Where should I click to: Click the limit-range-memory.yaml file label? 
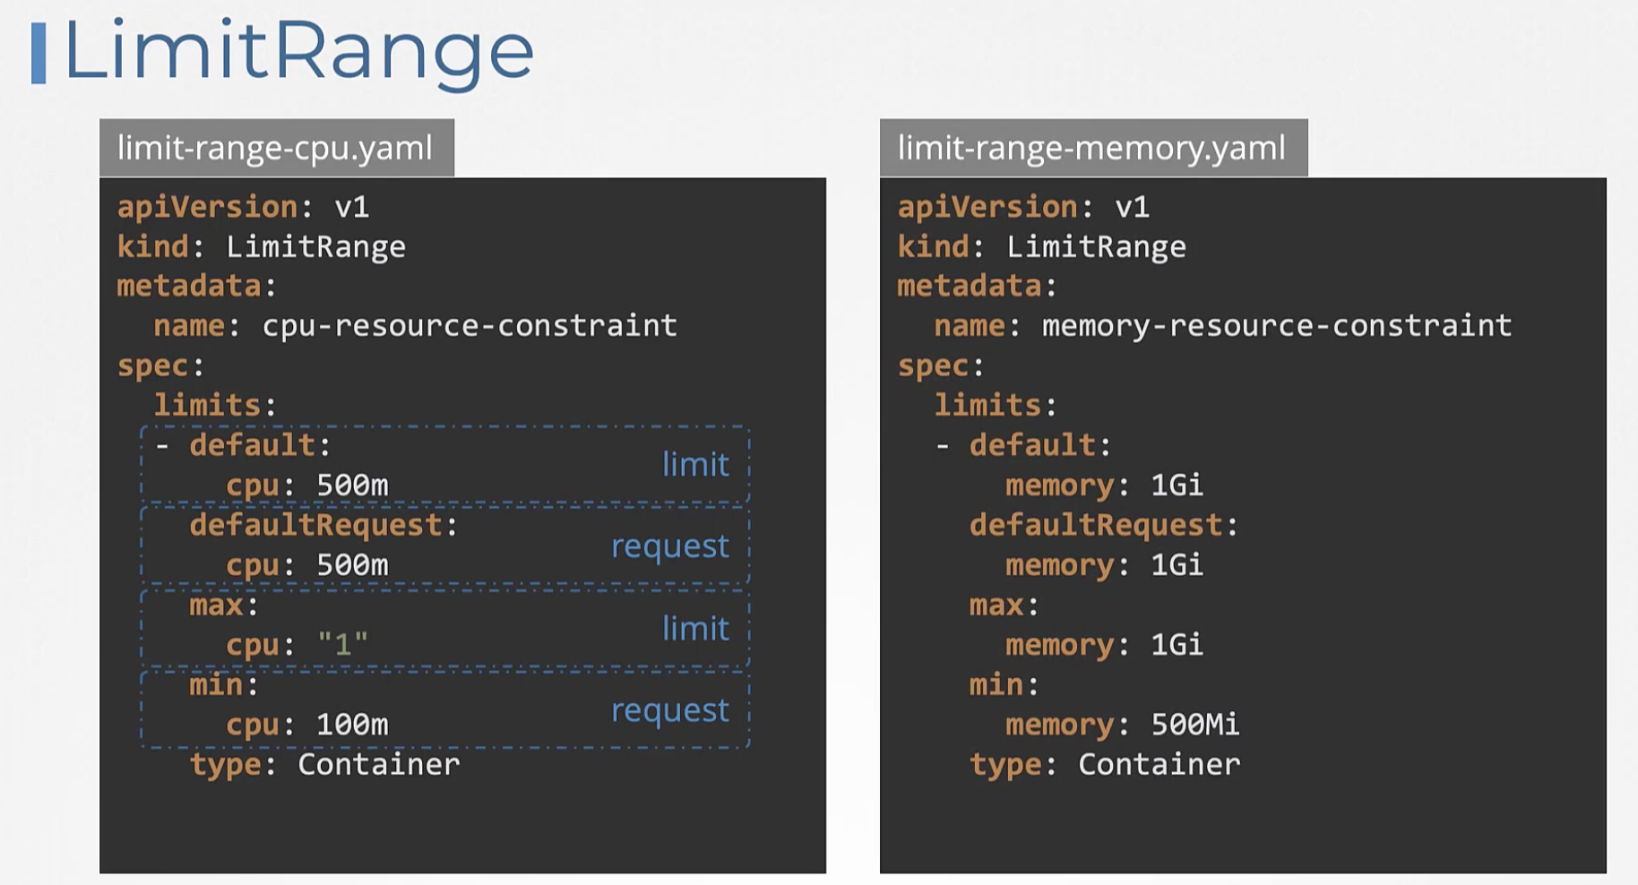point(1093,148)
